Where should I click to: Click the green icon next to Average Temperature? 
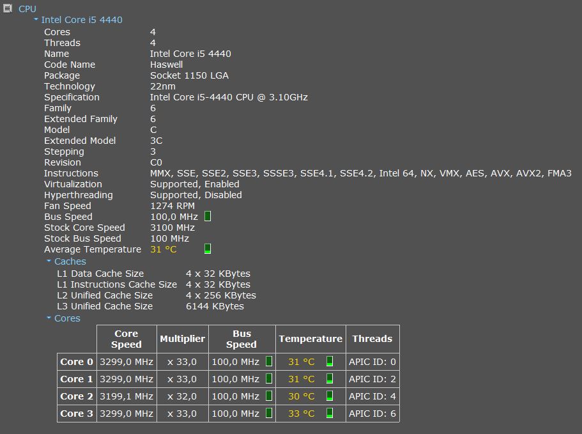[x=206, y=249]
